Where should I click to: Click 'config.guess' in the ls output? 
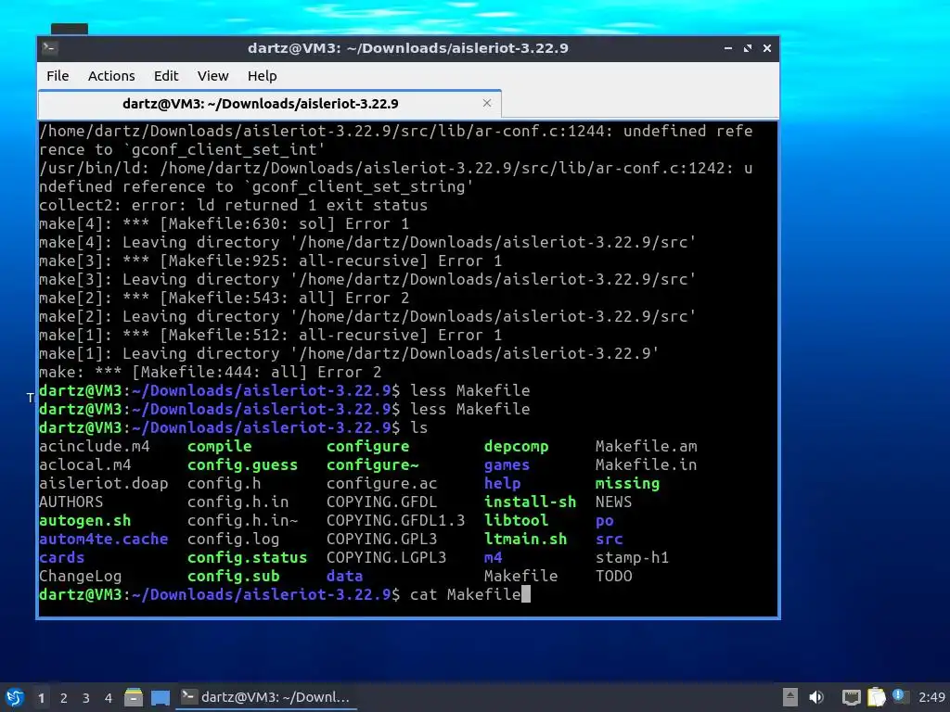(x=242, y=465)
